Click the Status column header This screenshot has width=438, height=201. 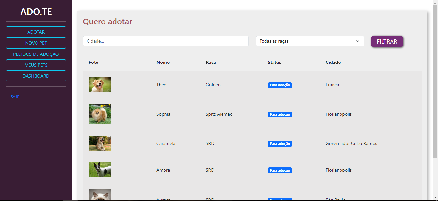coord(274,62)
